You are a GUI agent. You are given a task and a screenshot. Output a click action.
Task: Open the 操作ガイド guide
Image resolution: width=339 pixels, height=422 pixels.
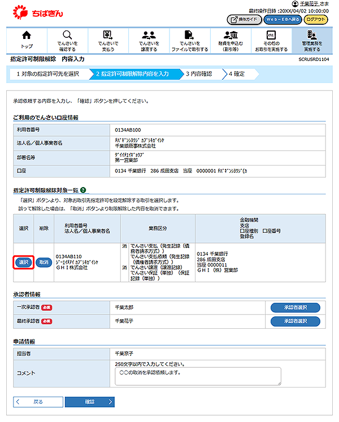(244, 19)
